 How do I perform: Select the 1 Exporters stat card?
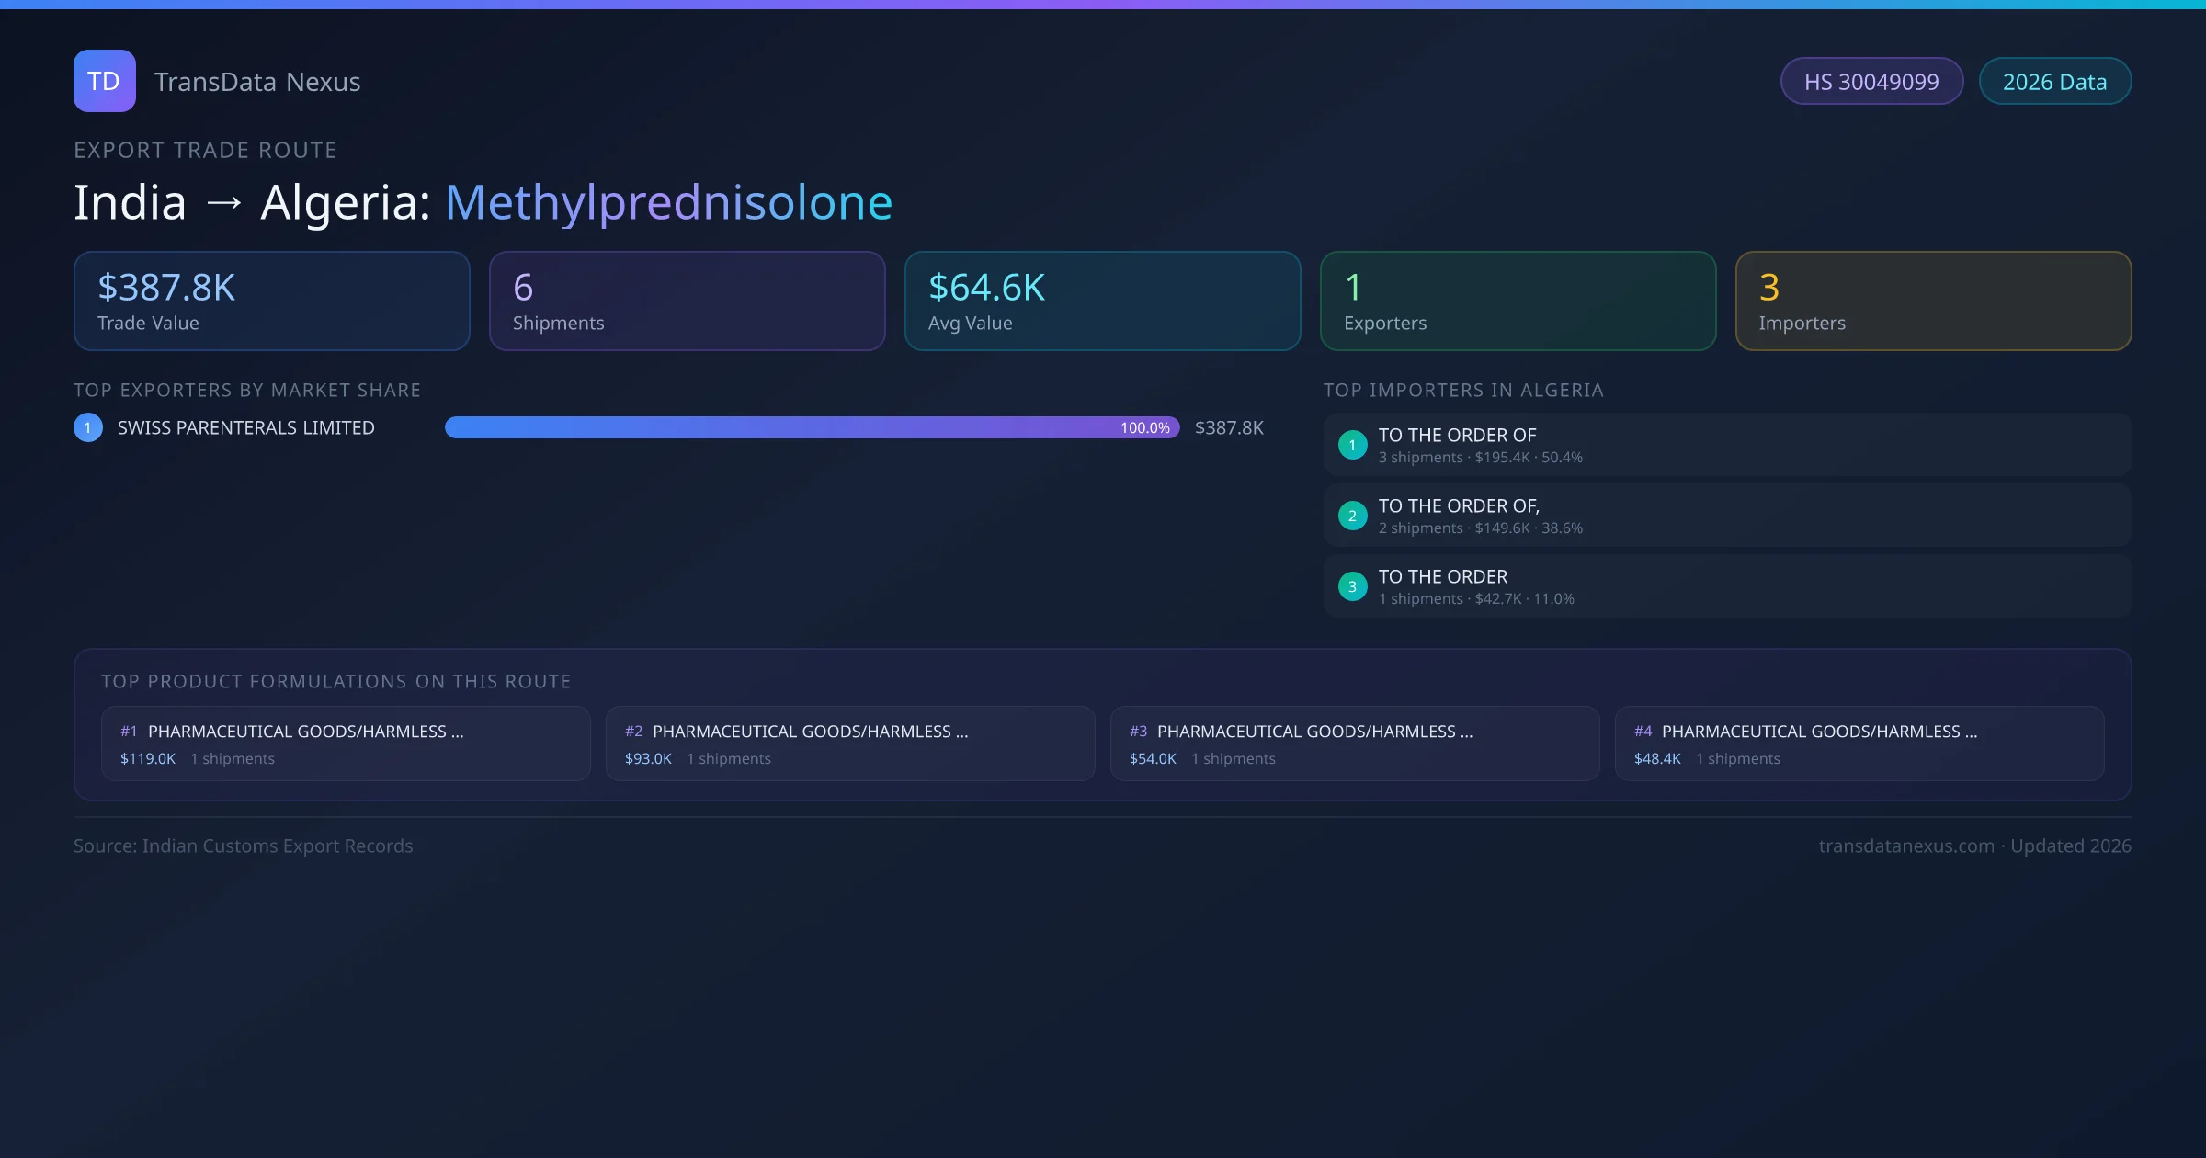tap(1518, 301)
